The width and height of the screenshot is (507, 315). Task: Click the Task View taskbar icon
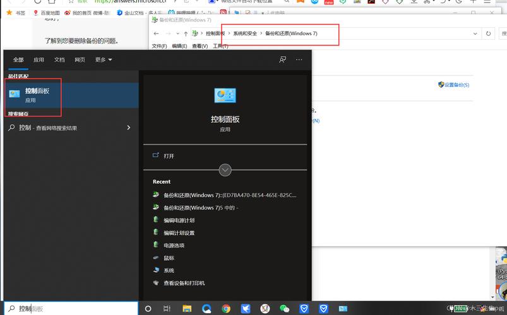(167, 309)
